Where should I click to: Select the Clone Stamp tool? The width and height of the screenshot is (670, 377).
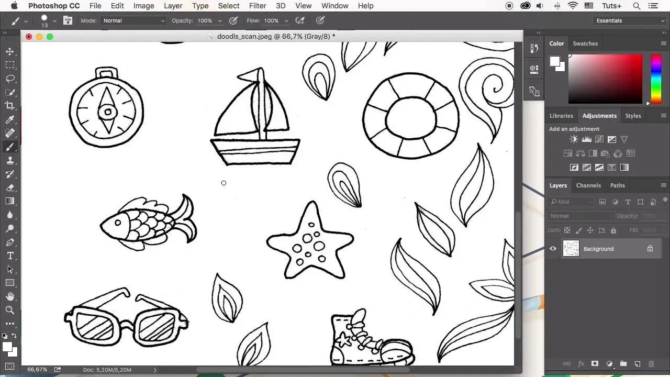tap(10, 161)
